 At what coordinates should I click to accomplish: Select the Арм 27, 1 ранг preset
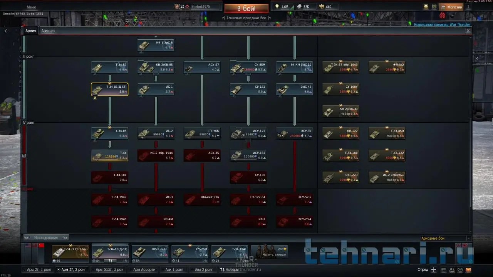click(x=39, y=270)
